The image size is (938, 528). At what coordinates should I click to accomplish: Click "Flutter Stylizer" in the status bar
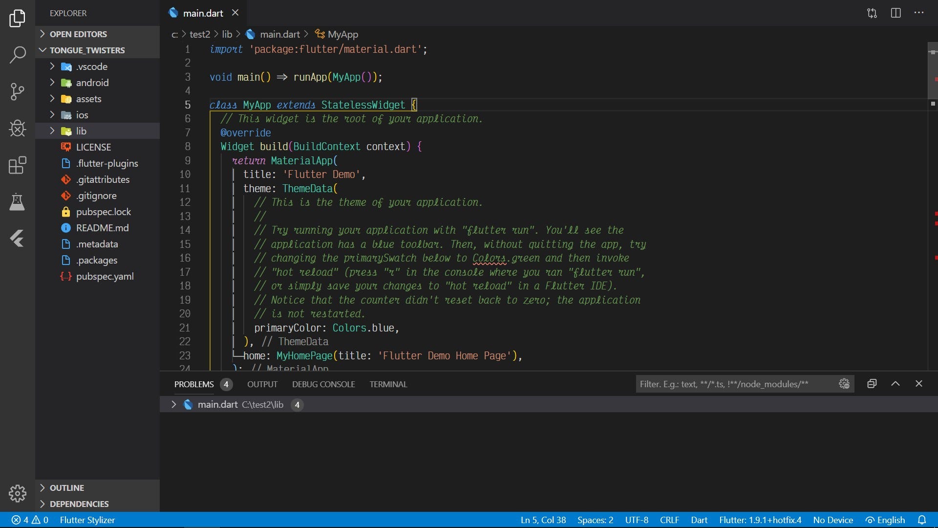87,520
